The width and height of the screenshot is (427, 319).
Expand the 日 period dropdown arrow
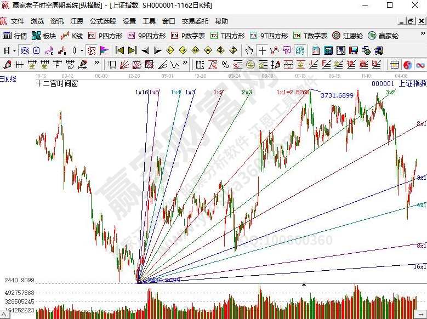click(14, 50)
